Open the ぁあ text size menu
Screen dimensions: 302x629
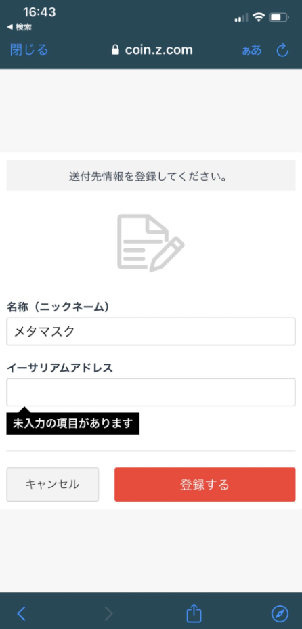click(x=251, y=51)
